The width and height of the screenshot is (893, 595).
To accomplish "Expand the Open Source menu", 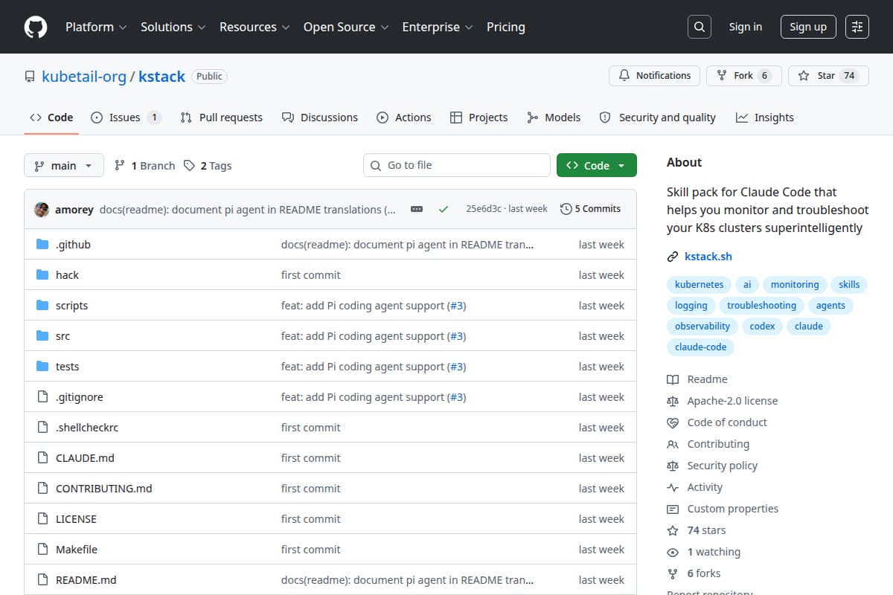I will pyautogui.click(x=346, y=27).
